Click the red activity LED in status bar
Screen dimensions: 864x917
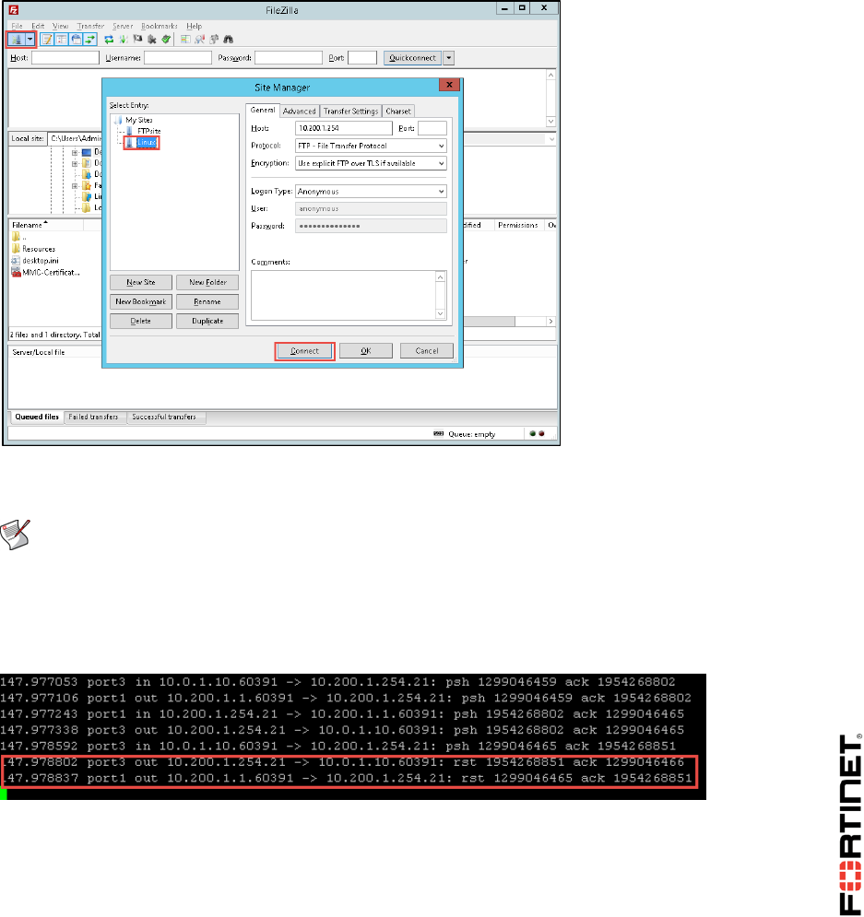(541, 433)
